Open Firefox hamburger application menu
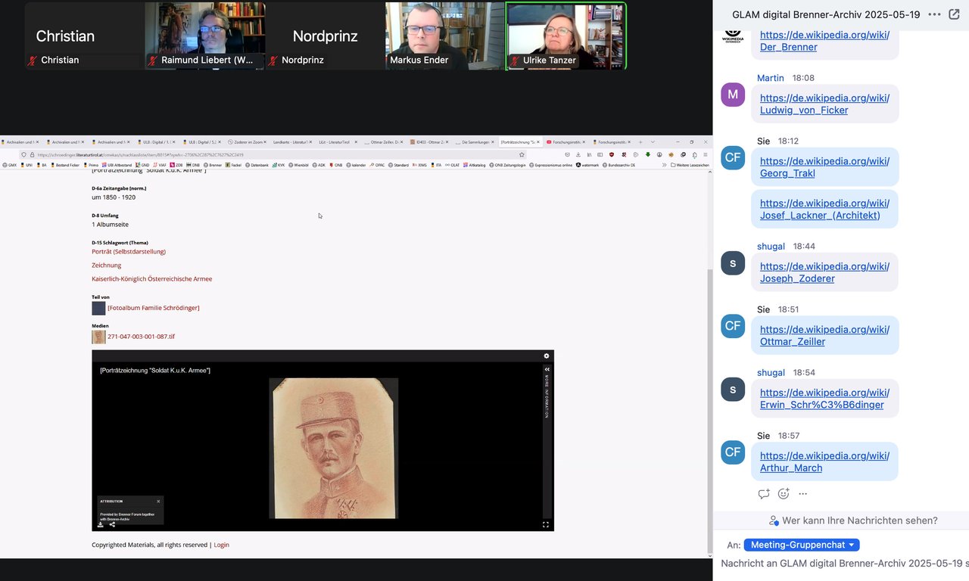 (x=705, y=154)
